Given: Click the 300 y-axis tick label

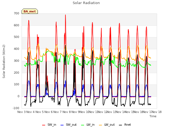Looking at the screenshot, I should (16, 61).
